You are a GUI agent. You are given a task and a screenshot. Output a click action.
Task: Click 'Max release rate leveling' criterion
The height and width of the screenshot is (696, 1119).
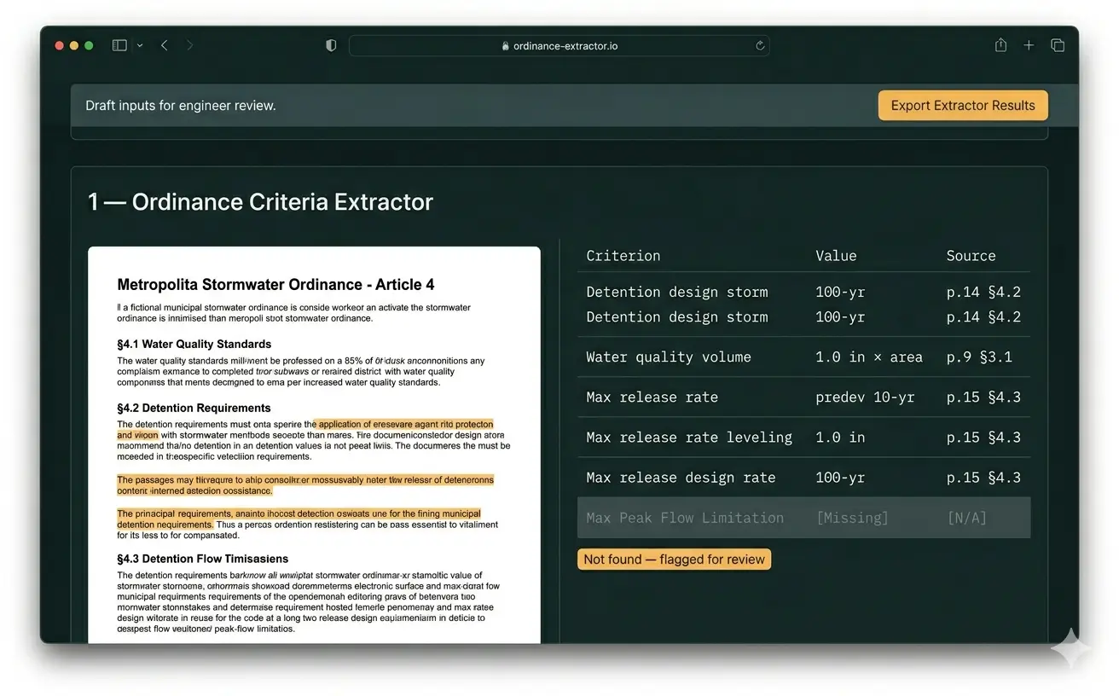tap(689, 438)
